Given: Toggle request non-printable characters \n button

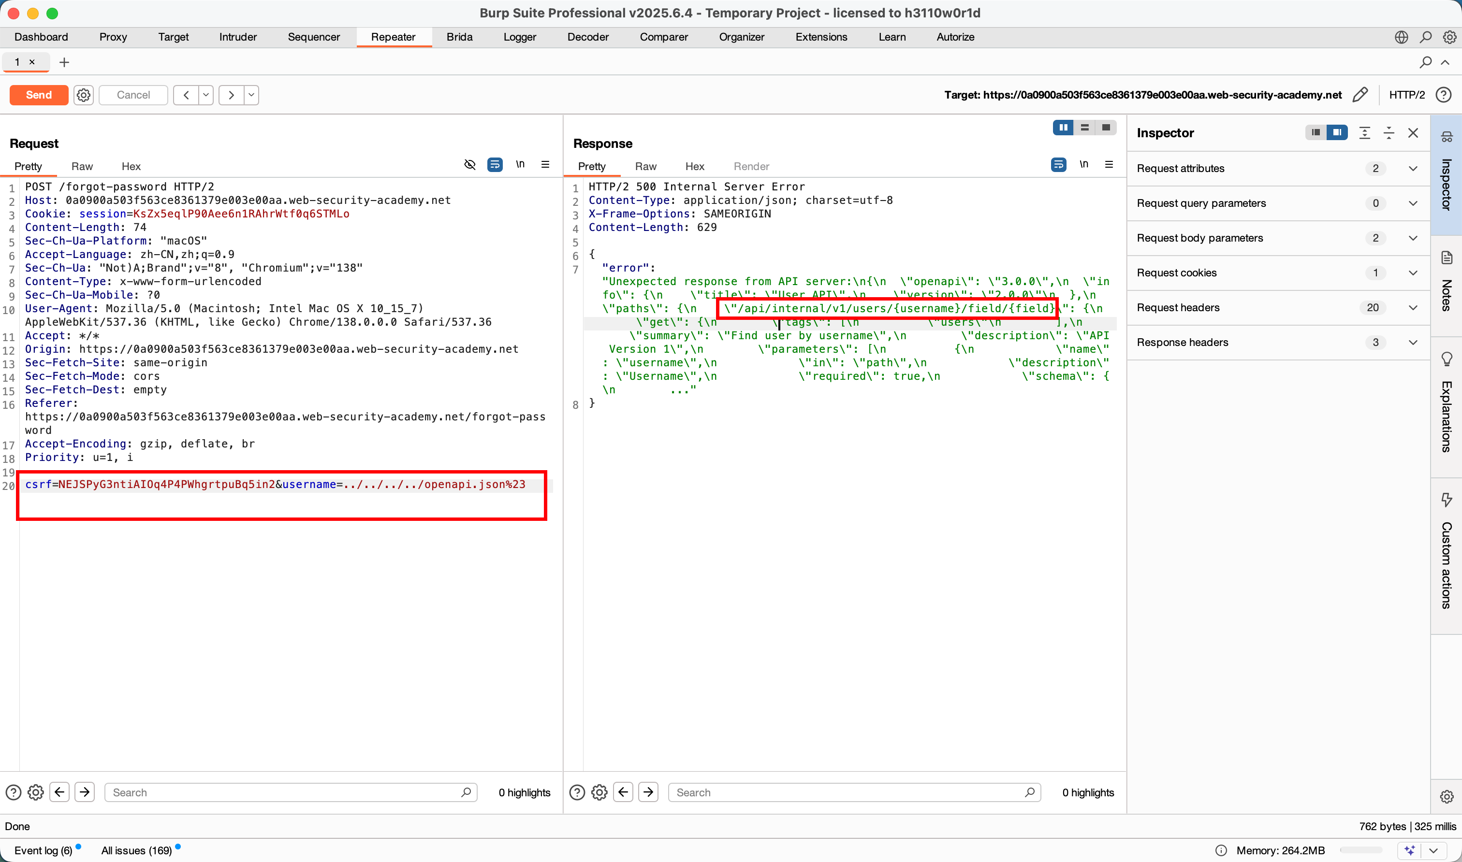Looking at the screenshot, I should pyautogui.click(x=520, y=164).
